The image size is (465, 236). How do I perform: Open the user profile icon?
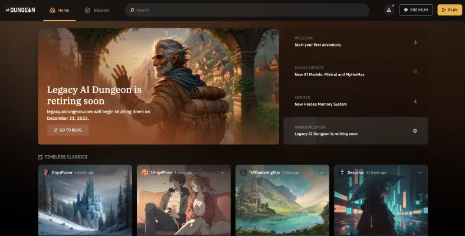(x=388, y=10)
